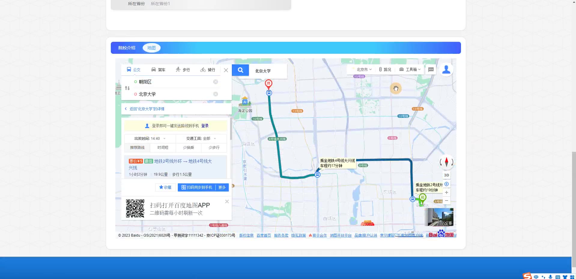
Task: Toggle the 3D map view
Action: [x=447, y=175]
